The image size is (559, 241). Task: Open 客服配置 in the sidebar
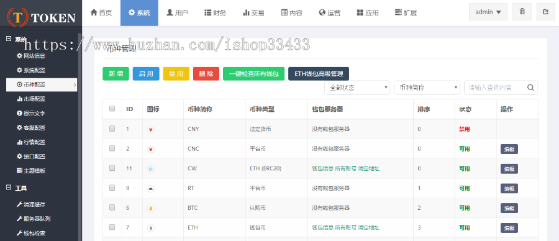pos(31,127)
